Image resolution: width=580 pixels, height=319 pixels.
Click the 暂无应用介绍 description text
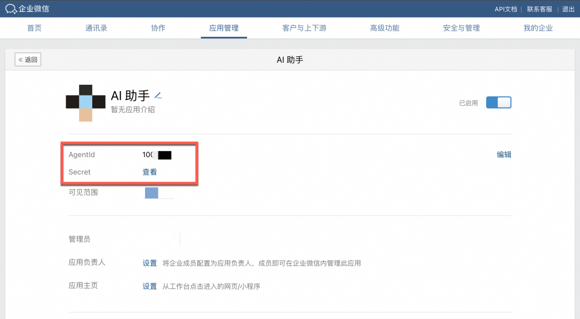pyautogui.click(x=133, y=110)
